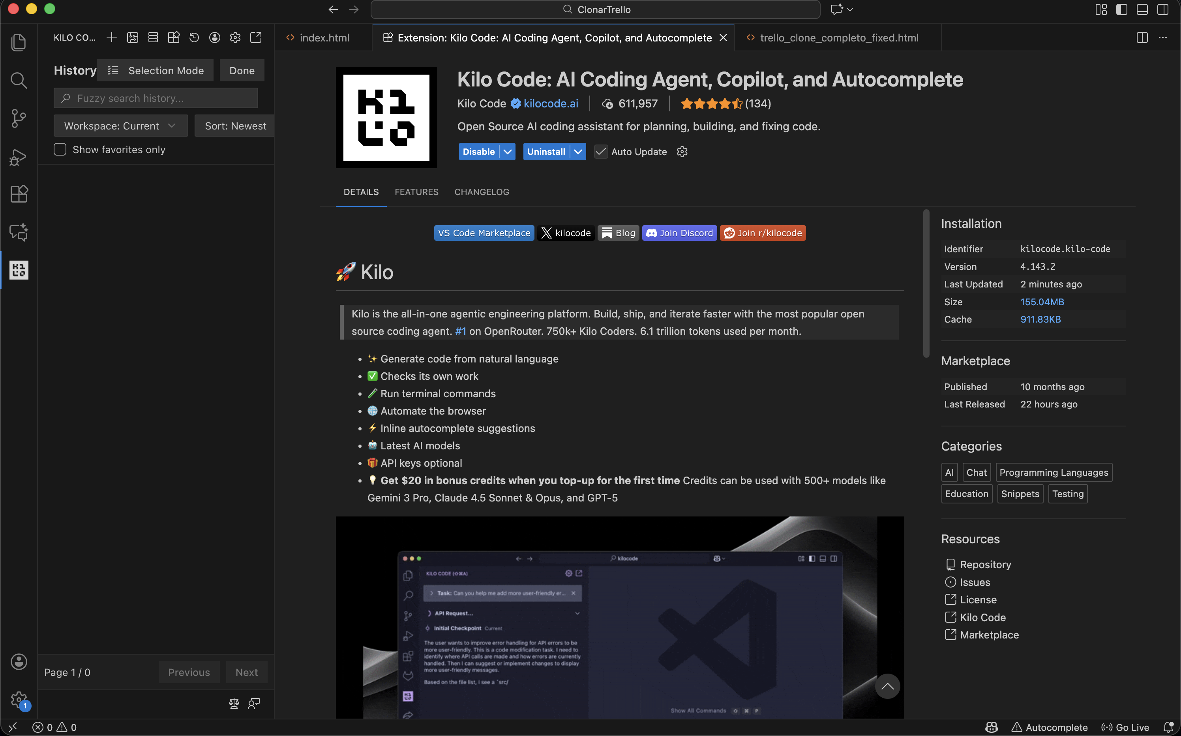This screenshot has height=736, width=1181.
Task: Open Kilo Code settings gear in panel header
Action: (235, 38)
